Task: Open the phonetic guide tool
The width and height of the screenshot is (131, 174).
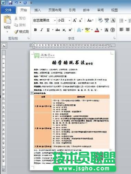Action: tap(107, 20)
